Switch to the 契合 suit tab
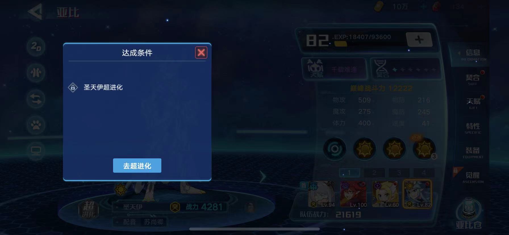The height and width of the screenshot is (235, 509). (473, 79)
